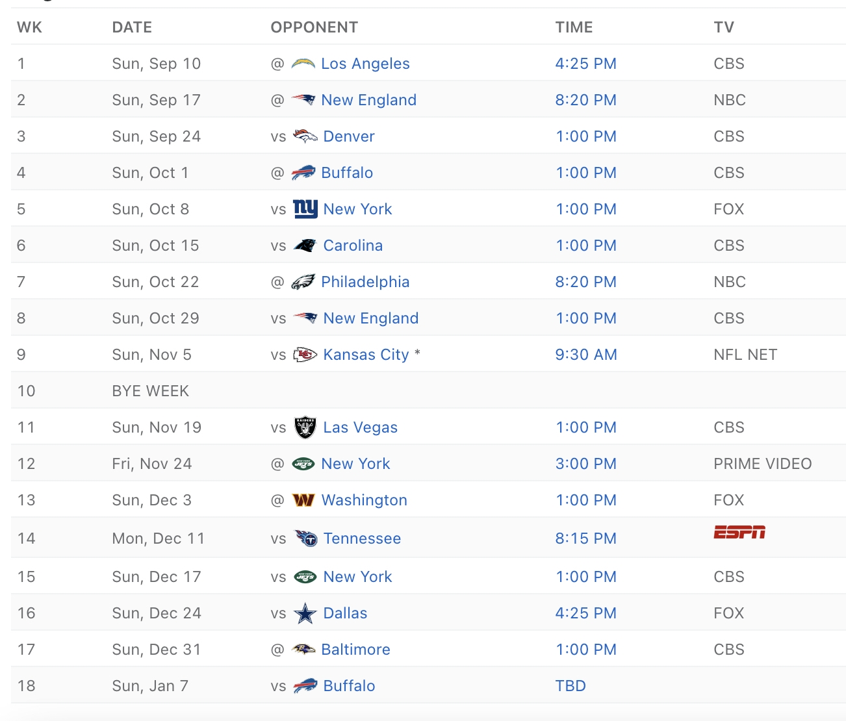This screenshot has width=846, height=721.
Task: Open the Week 4 Buffalo team link
Action: pos(347,173)
